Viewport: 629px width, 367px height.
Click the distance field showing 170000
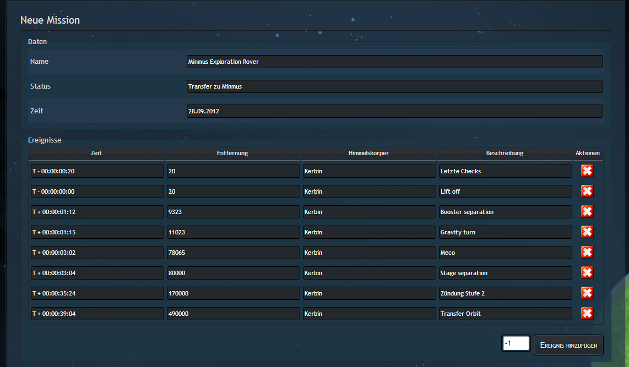pyautogui.click(x=233, y=293)
